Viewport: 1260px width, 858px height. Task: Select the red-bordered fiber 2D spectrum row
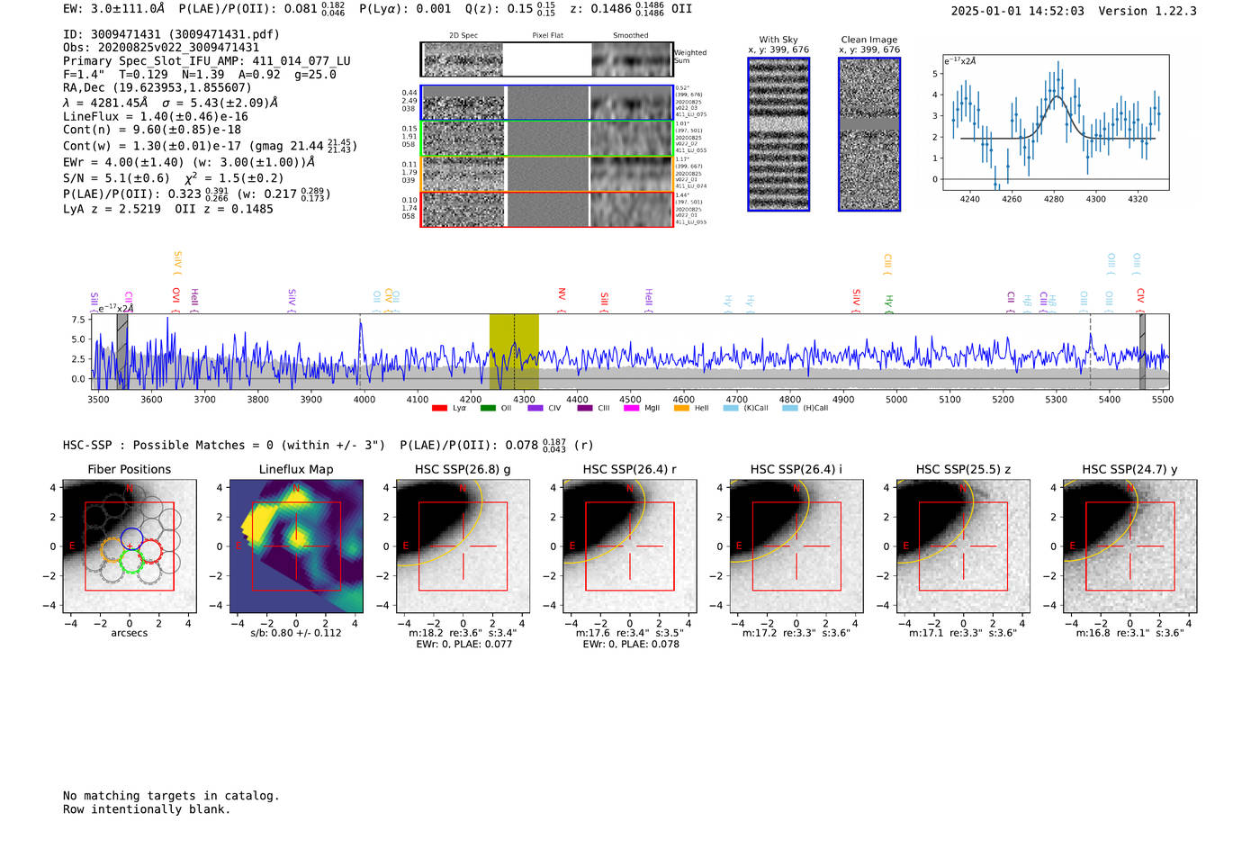click(546, 209)
